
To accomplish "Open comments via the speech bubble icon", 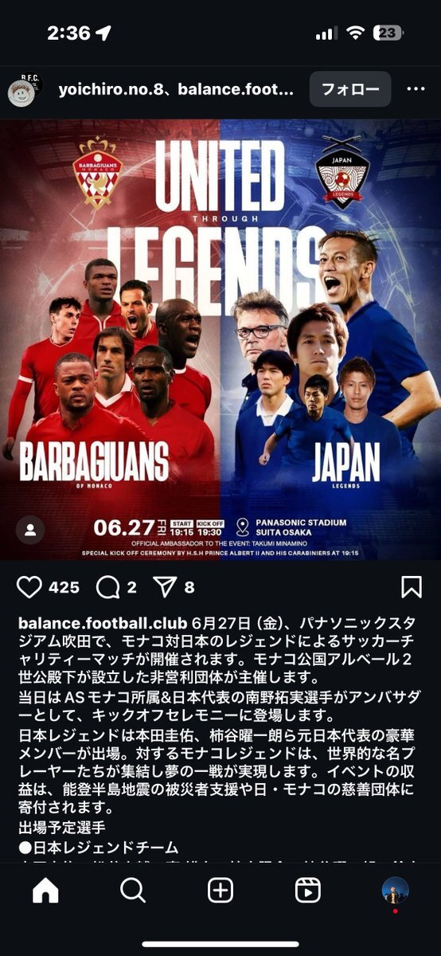I will [x=107, y=588].
